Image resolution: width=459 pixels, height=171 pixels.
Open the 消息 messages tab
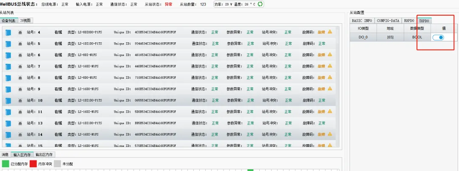5,155
